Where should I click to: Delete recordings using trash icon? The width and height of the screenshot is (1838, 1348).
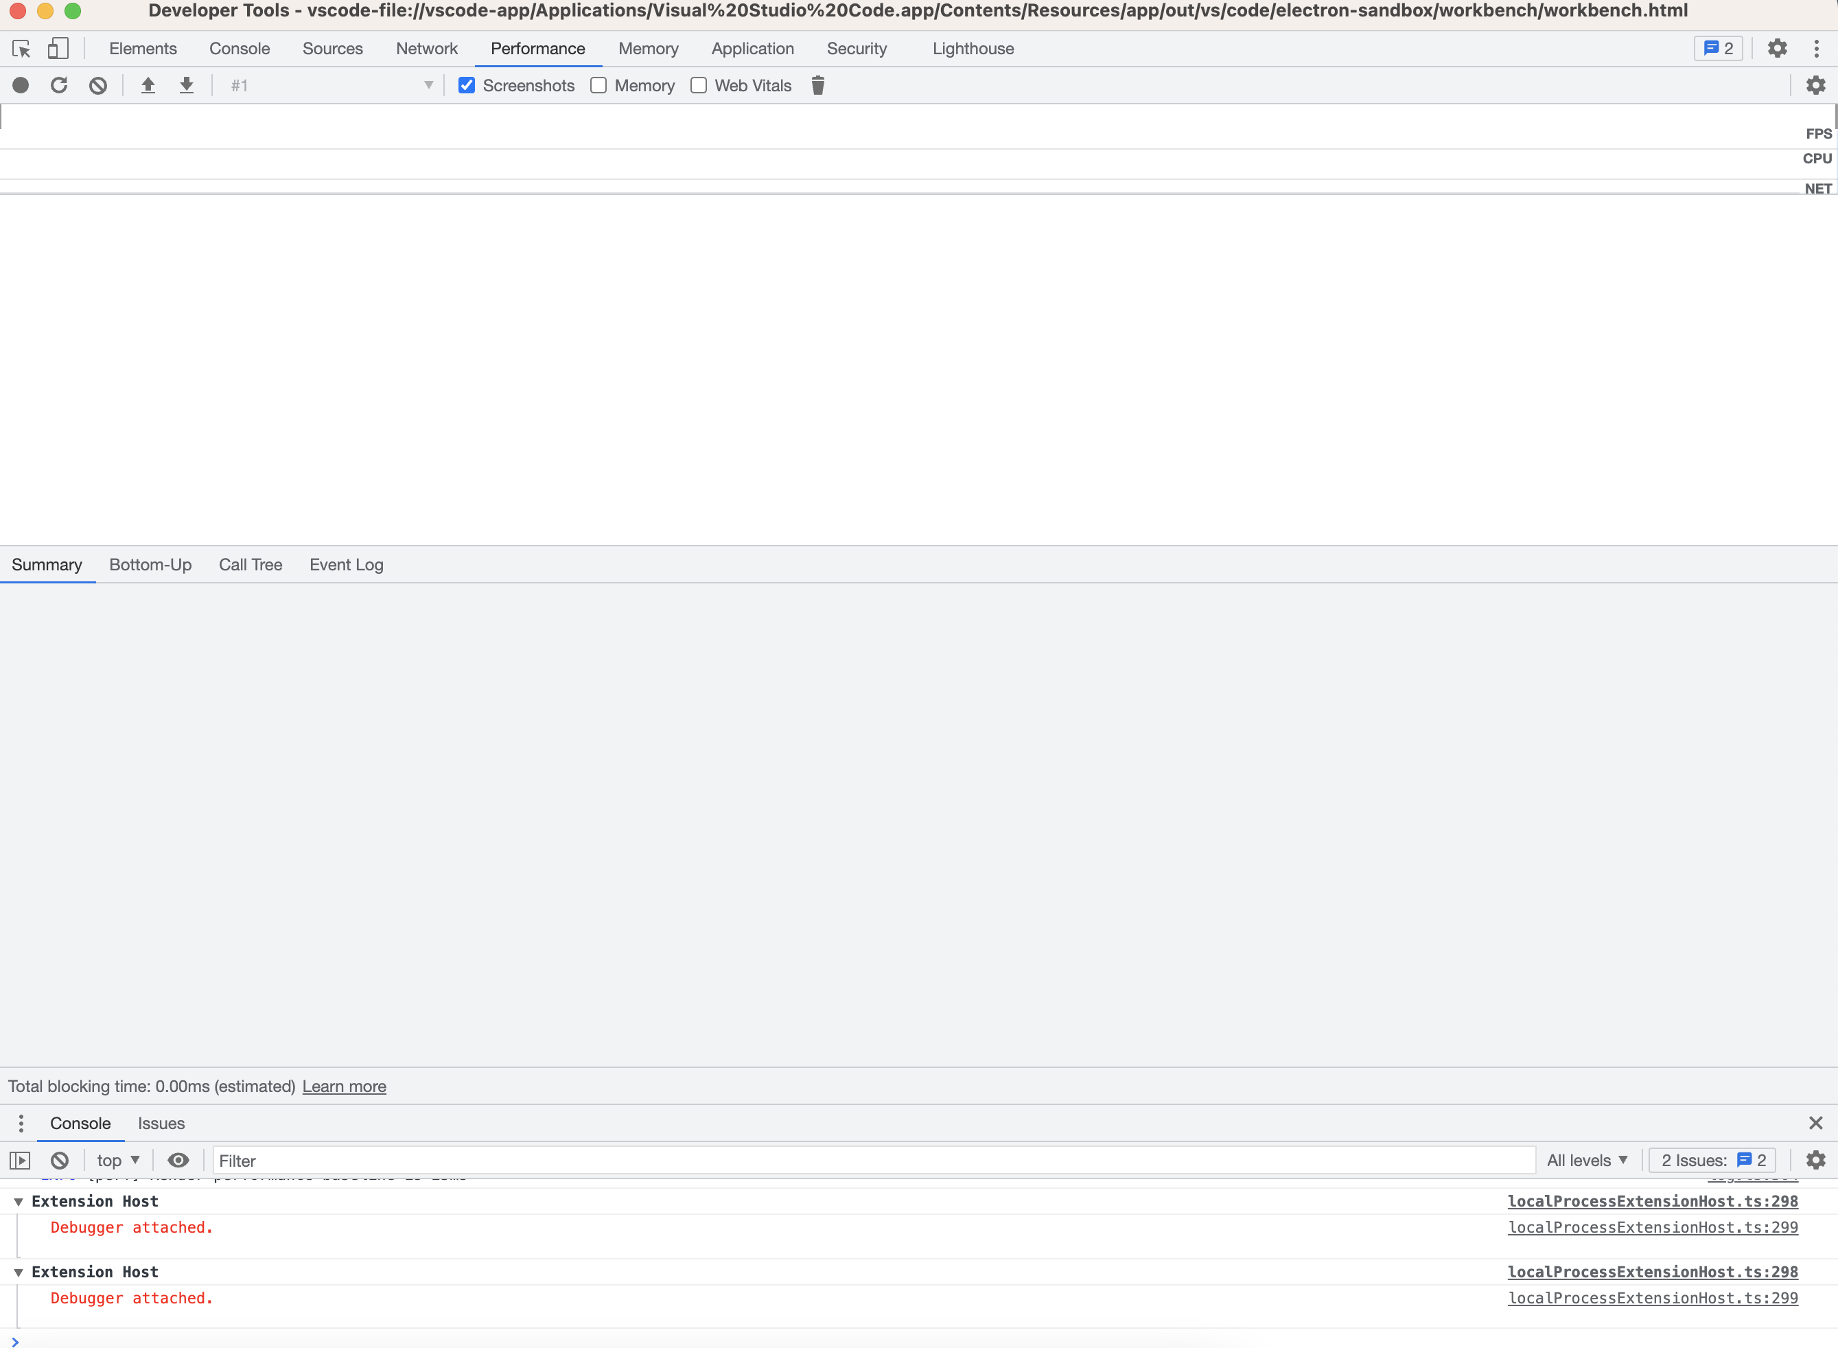pos(817,85)
